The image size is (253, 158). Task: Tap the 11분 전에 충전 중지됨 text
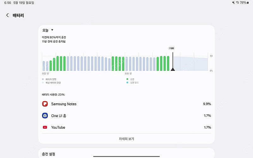click(x=54, y=41)
